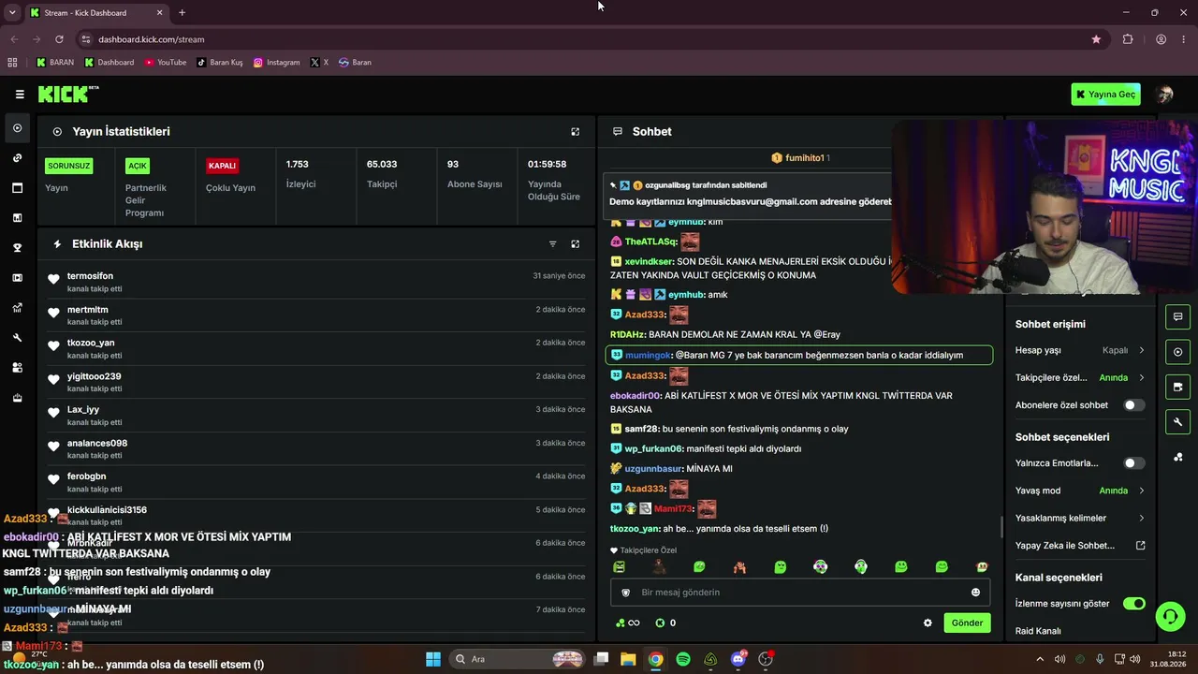
Task: Filter the Etkinlik Akışı feed
Action: [552, 244]
